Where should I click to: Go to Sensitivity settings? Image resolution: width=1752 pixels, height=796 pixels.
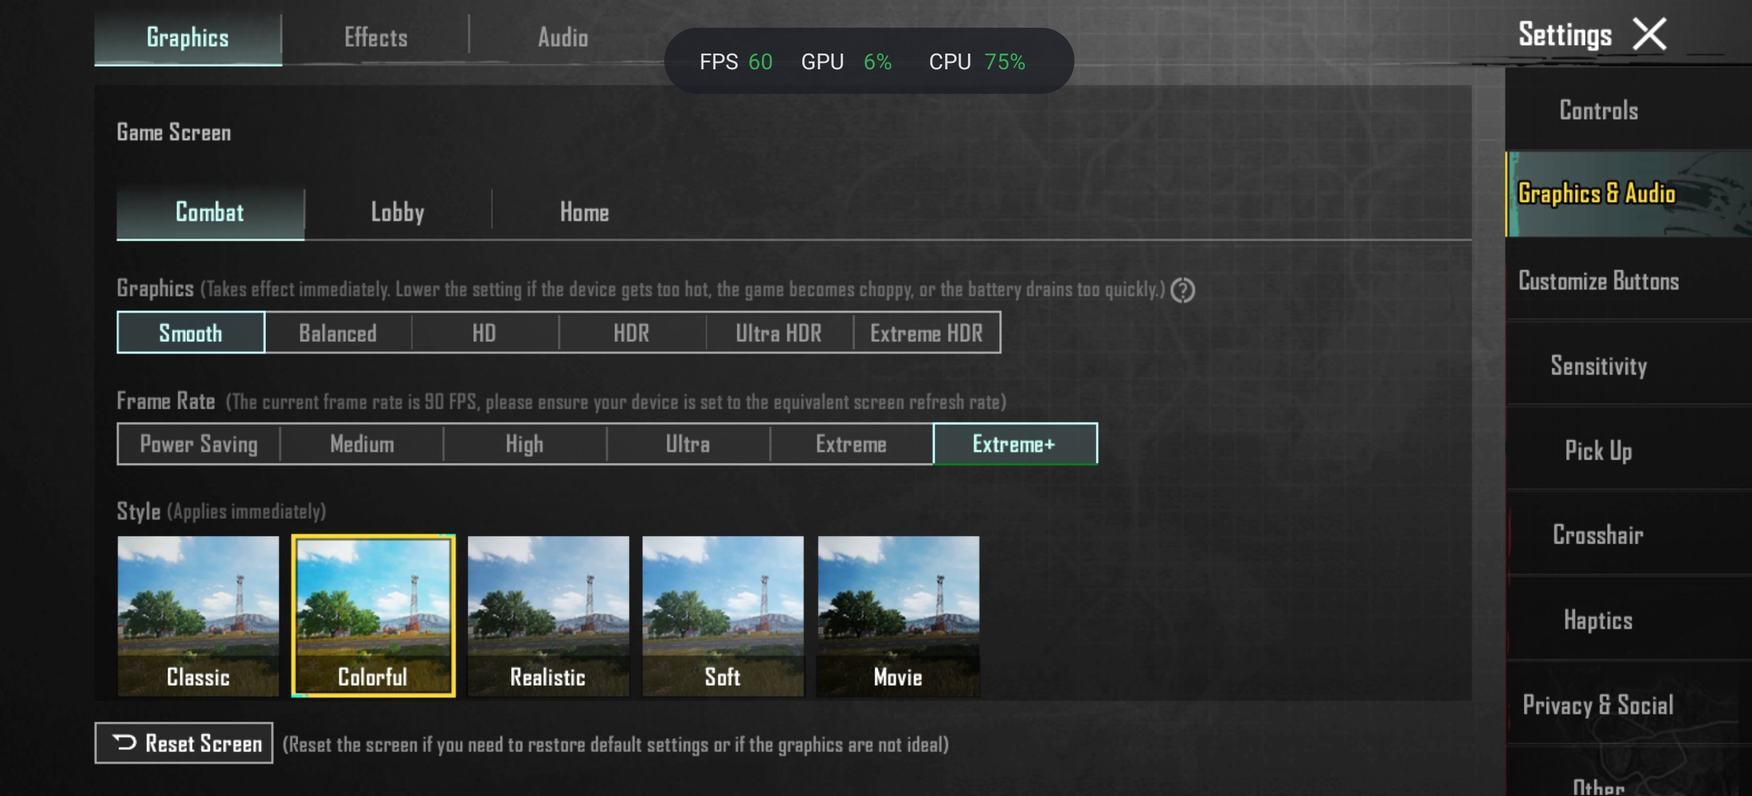tap(1598, 366)
